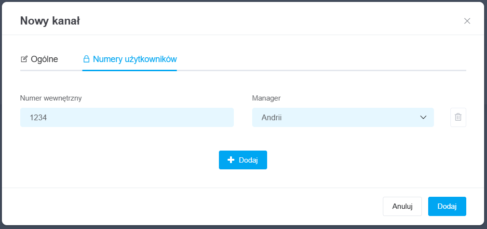
Task: Add another number row with center Dodaj
Action: pos(243,160)
